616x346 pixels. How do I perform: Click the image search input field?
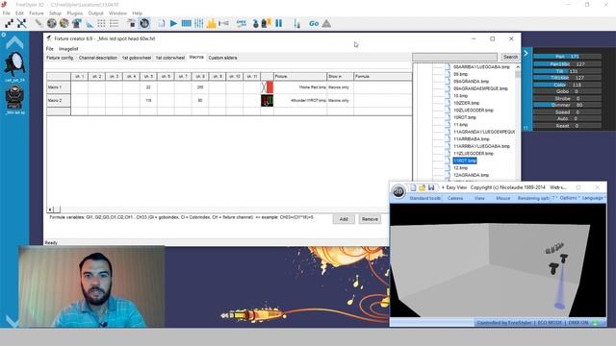coord(454,58)
